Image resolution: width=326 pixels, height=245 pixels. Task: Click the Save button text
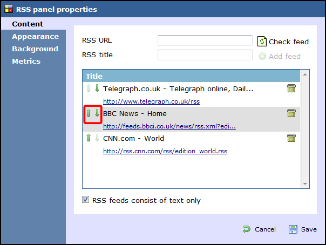coord(309,229)
